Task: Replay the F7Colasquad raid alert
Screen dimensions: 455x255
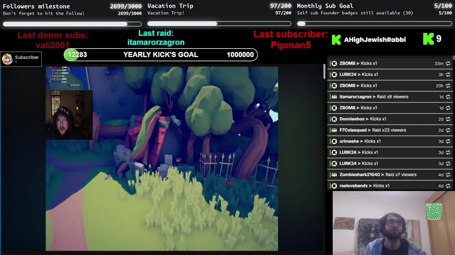Action: pos(448,130)
